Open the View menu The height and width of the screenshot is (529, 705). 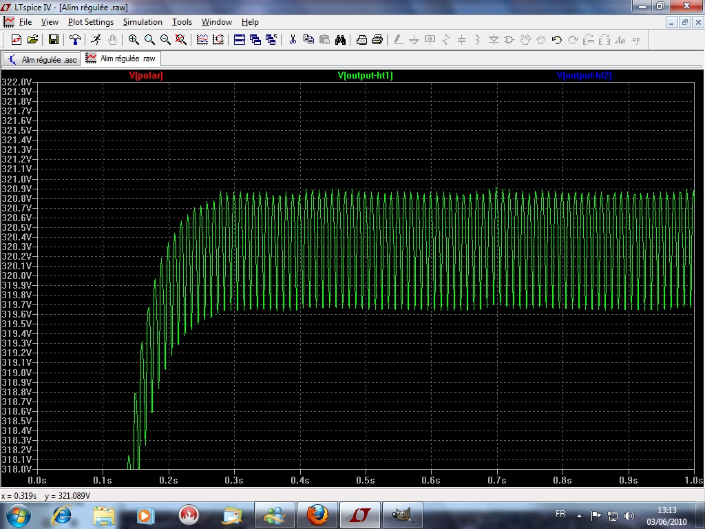click(x=50, y=21)
